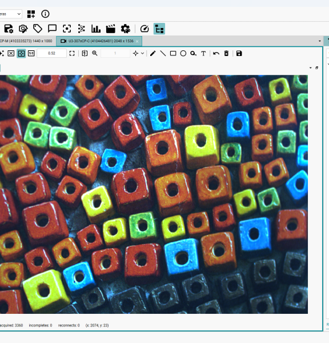Viewport: 329px width, 343px height.
Task: Click the zoom factor field showing 0.52
Action: click(51, 53)
